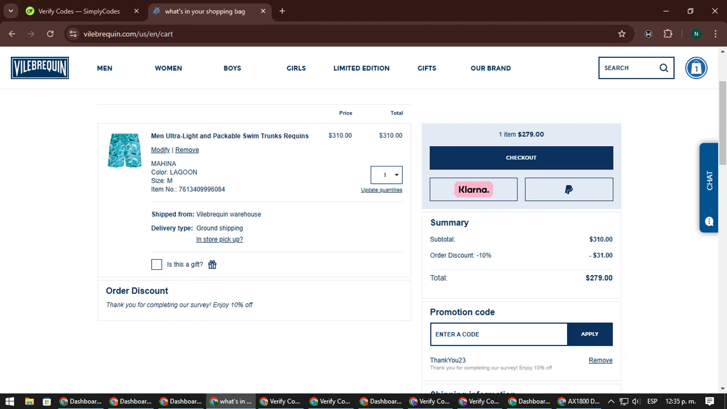
Task: Bookmark this page with star icon
Action: [622, 34]
